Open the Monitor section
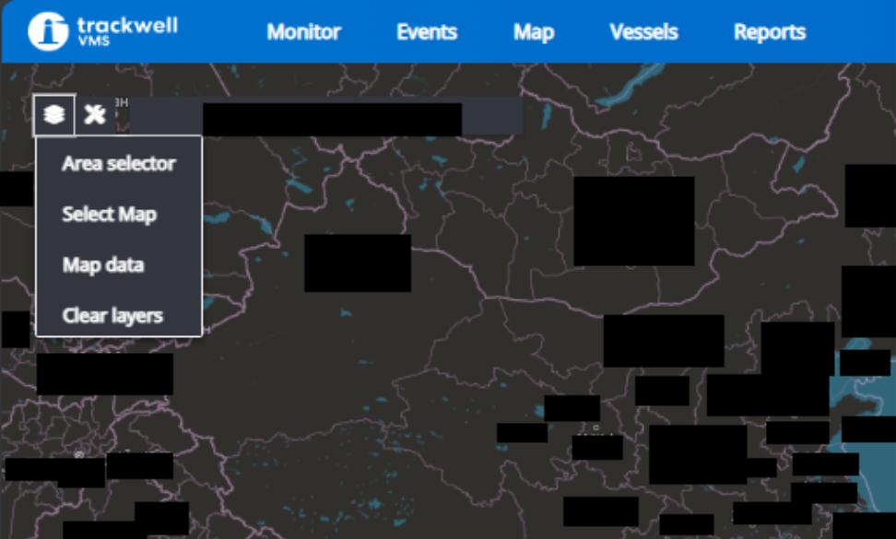896x539 pixels. 303,32
